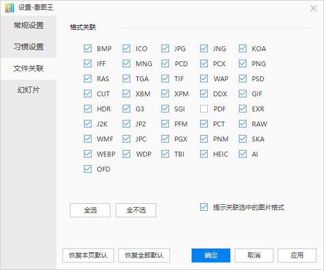
Task: Click the 看图王 app icon in title bar
Action: (x=9, y=8)
